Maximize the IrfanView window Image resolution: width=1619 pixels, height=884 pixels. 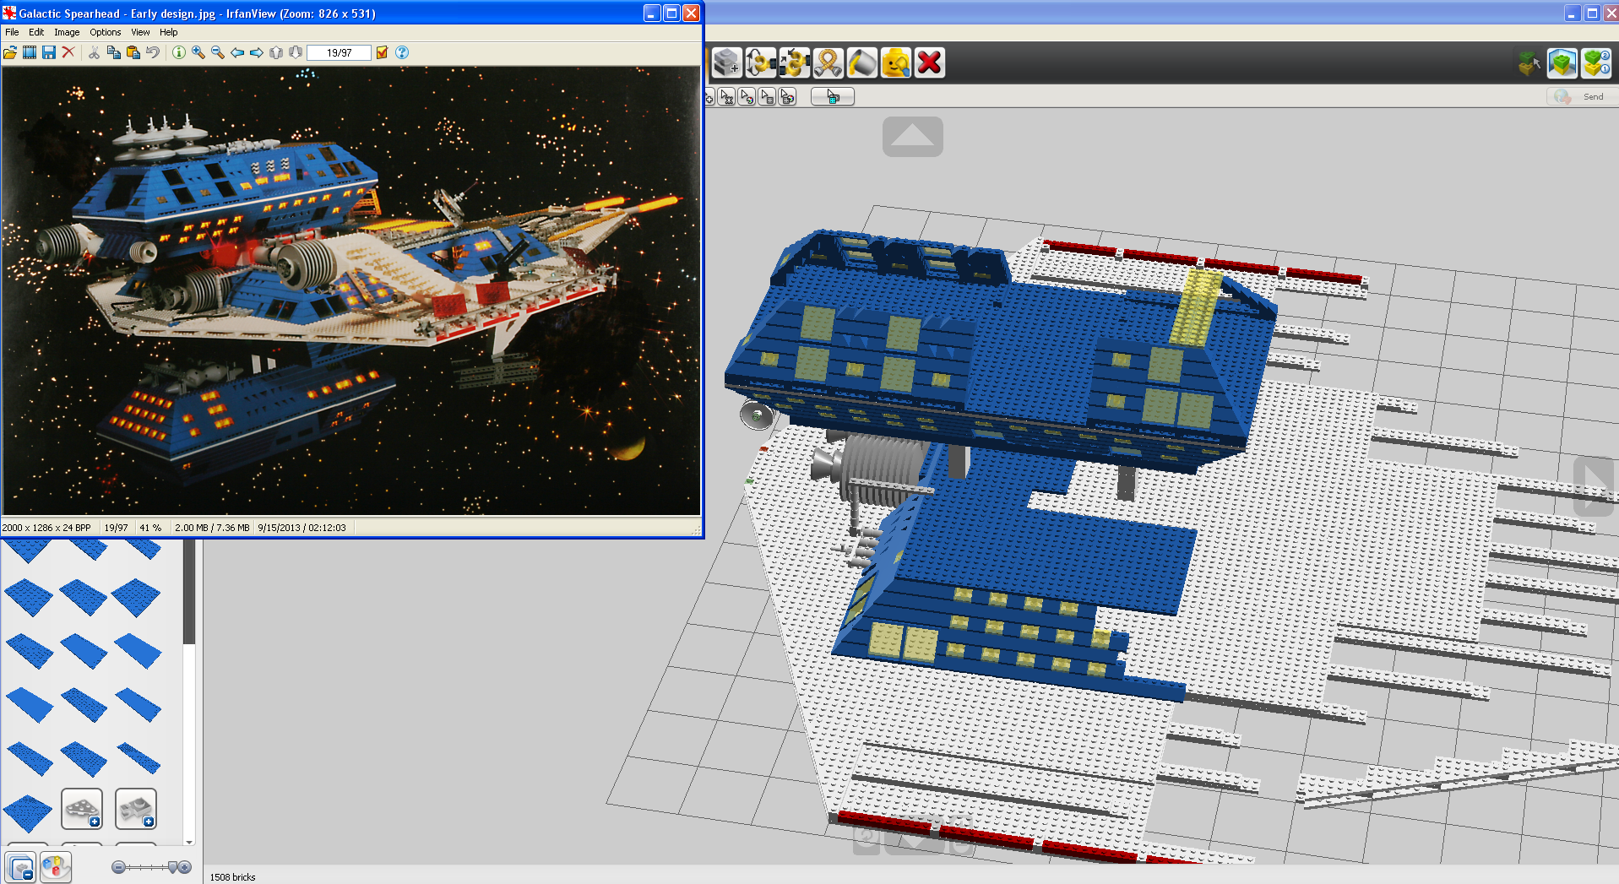[671, 13]
